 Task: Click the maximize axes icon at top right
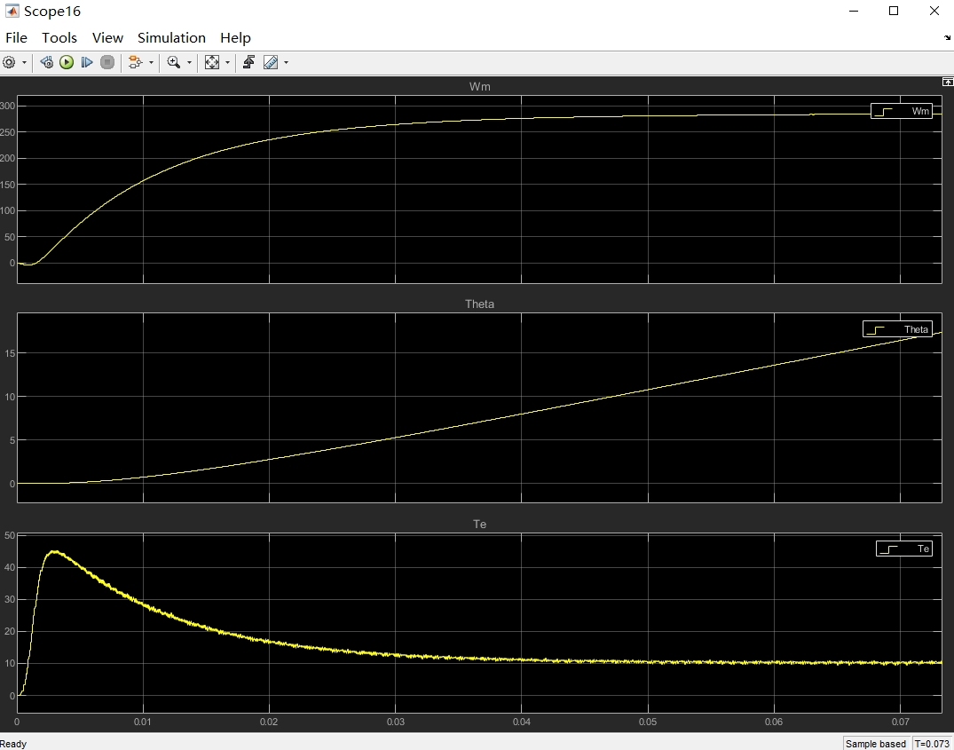(x=947, y=82)
